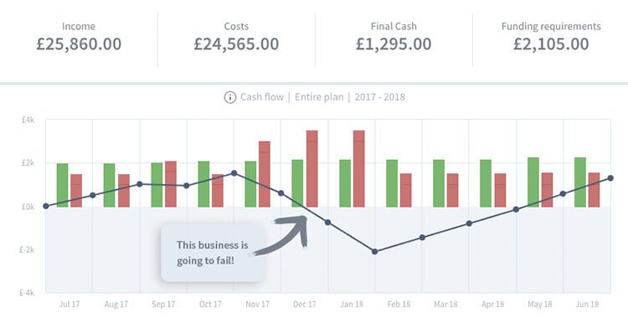628x318 pixels.
Task: Click the Nov 17 axis label
Action: tap(258, 305)
